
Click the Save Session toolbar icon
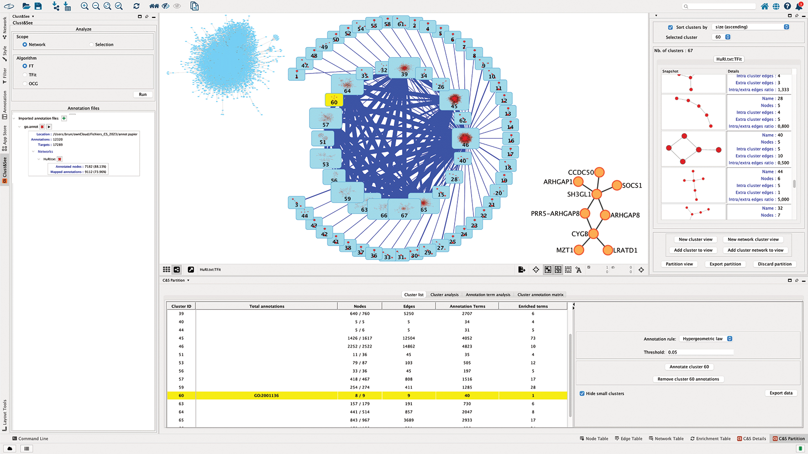coord(38,6)
